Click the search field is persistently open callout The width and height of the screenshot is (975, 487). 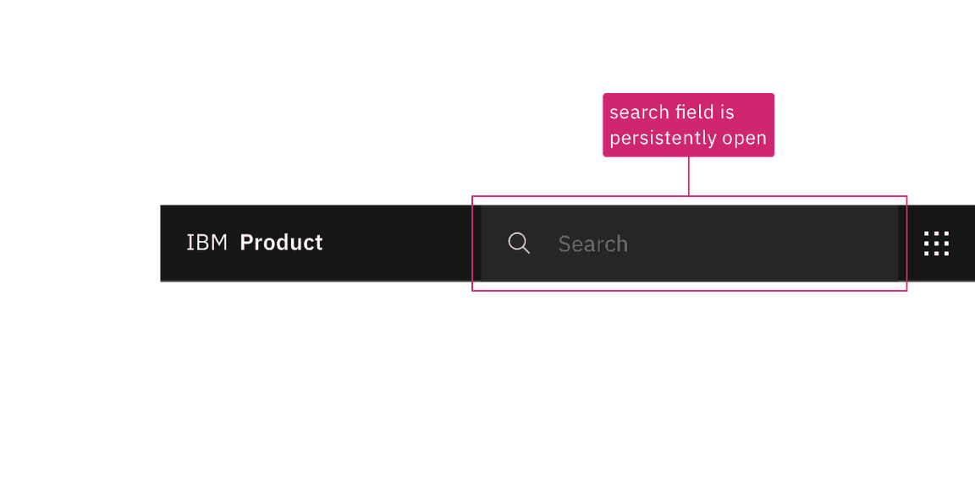click(x=688, y=124)
